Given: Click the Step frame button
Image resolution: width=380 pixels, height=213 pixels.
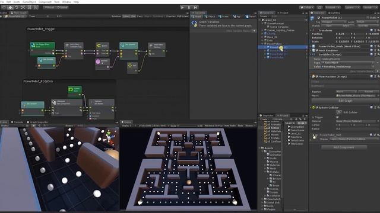Looking at the screenshot, I should [195, 8].
